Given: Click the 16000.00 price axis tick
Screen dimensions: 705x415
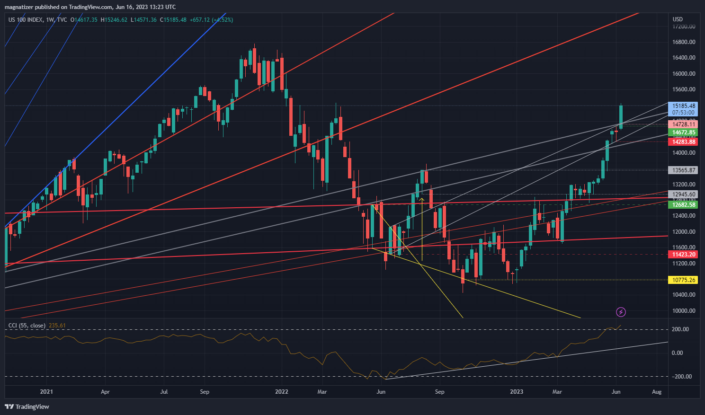Looking at the screenshot, I should point(684,74).
